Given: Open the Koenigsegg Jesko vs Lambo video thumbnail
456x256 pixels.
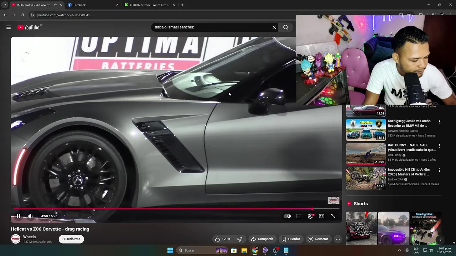Looking at the screenshot, I should point(366,130).
